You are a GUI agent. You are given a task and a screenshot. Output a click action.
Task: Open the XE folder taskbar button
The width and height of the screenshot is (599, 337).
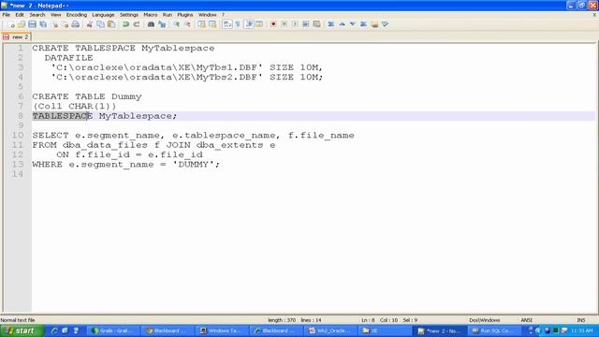point(386,330)
